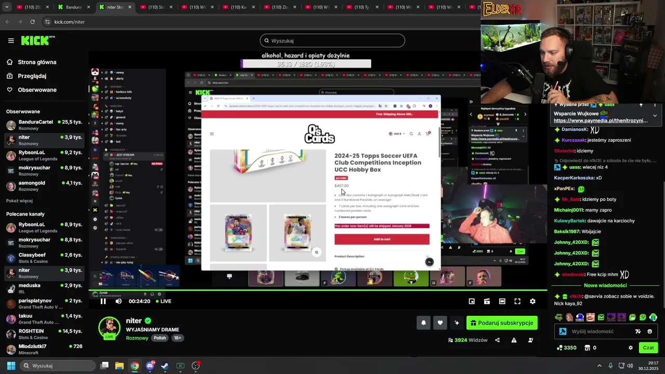The image size is (665, 374).
Task: Expand Pokaż więcej in followed list
Action: click(x=19, y=201)
